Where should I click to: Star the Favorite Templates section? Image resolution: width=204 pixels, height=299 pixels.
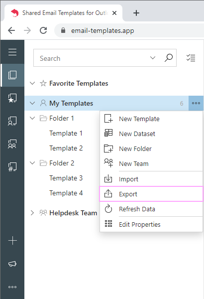43,83
